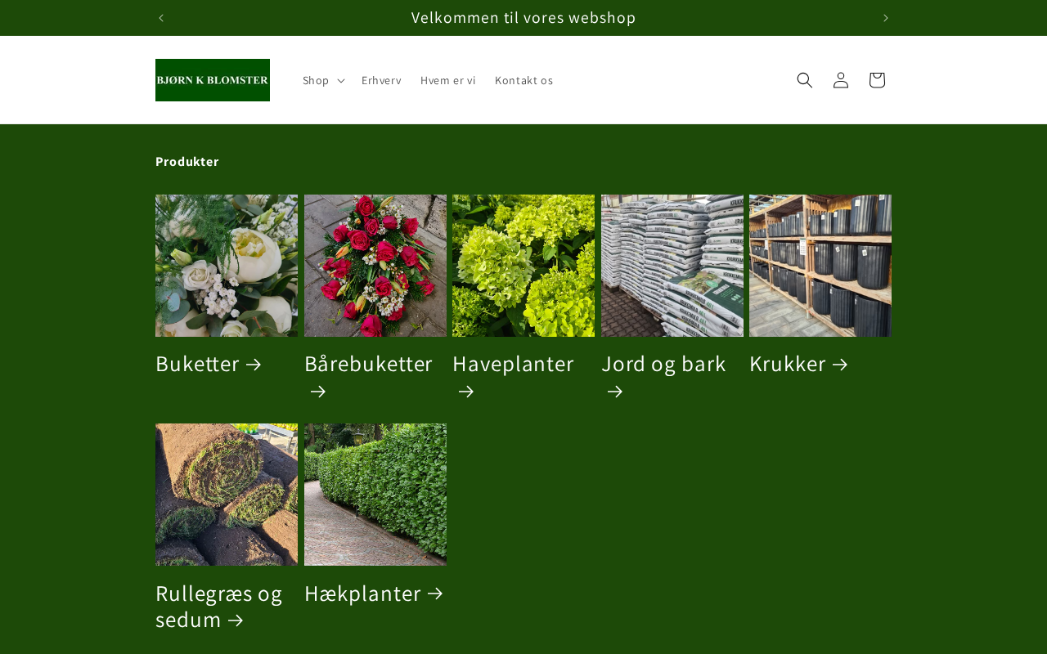
Task: Show next announcement with right chevron
Action: click(885, 18)
